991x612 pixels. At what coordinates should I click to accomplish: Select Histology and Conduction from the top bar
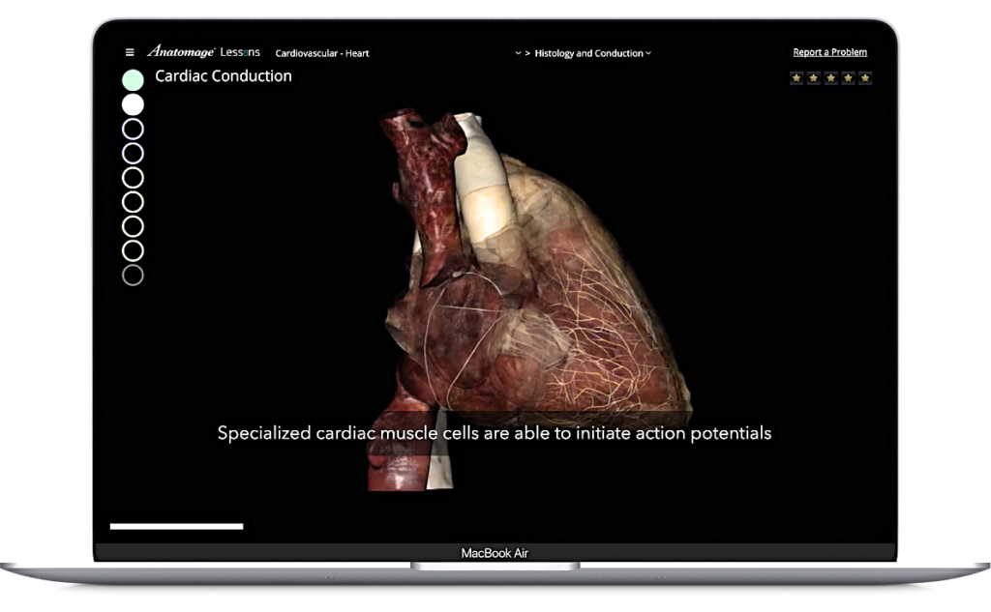590,53
